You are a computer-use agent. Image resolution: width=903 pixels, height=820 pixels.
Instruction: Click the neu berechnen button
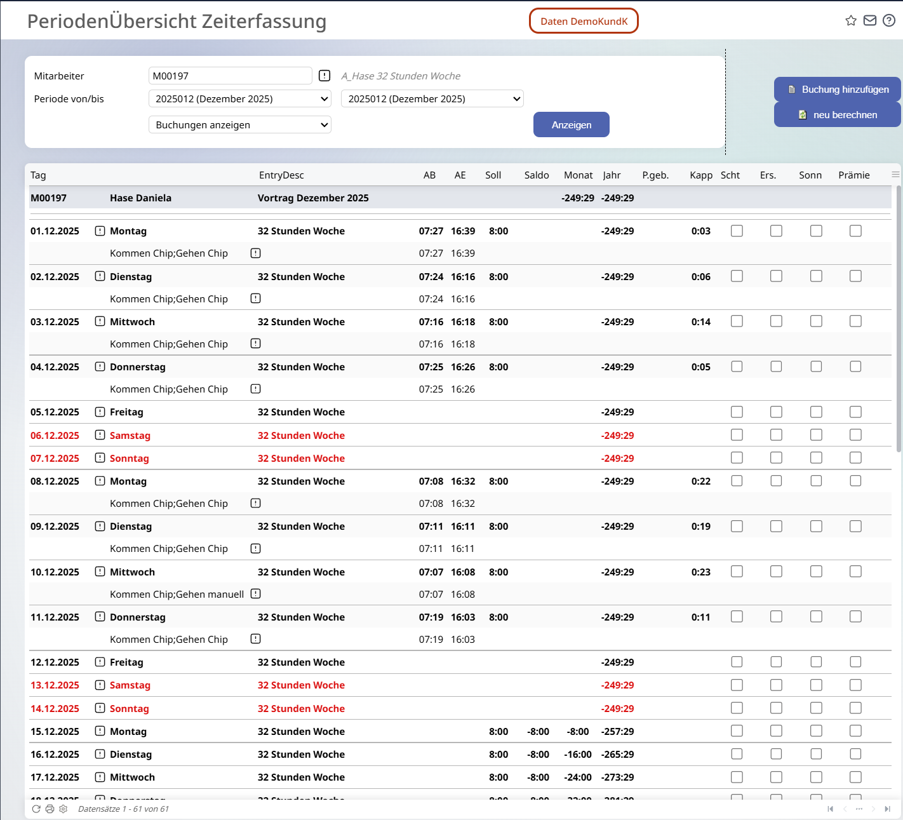[x=838, y=115]
